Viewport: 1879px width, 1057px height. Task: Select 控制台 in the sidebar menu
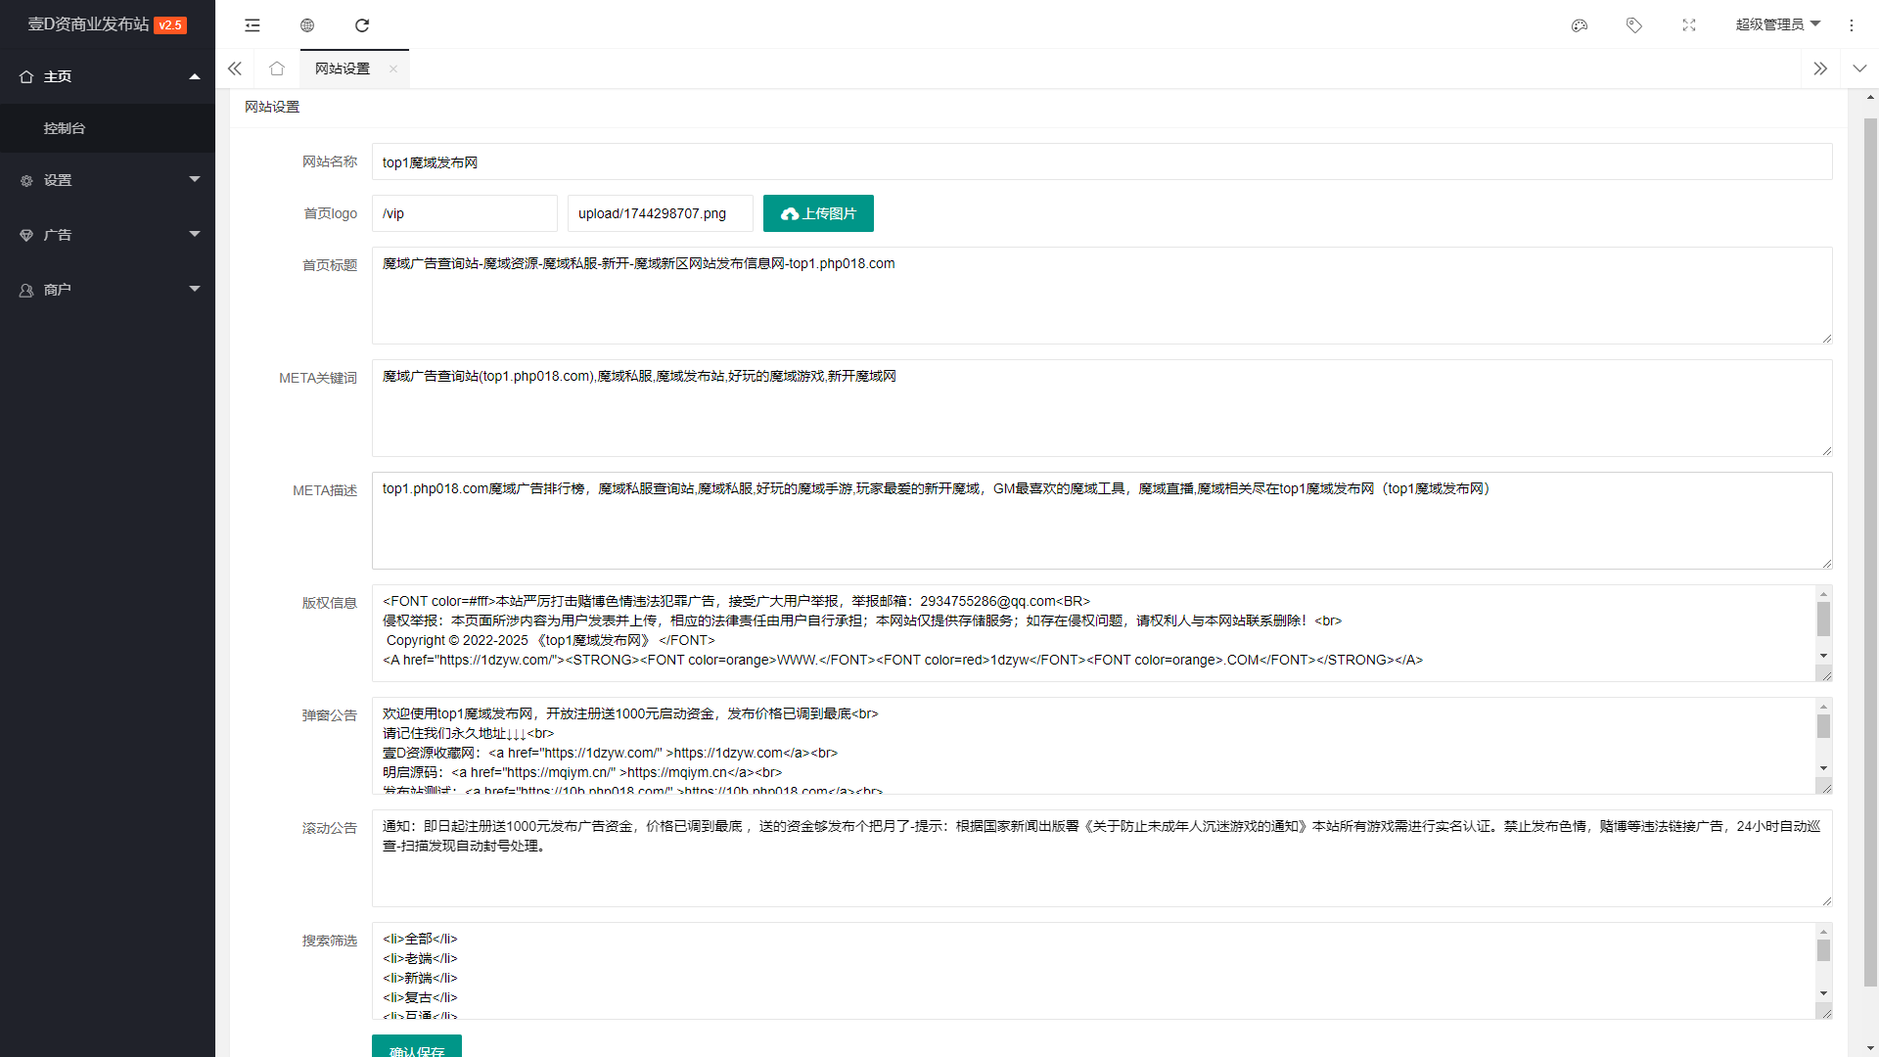65,128
